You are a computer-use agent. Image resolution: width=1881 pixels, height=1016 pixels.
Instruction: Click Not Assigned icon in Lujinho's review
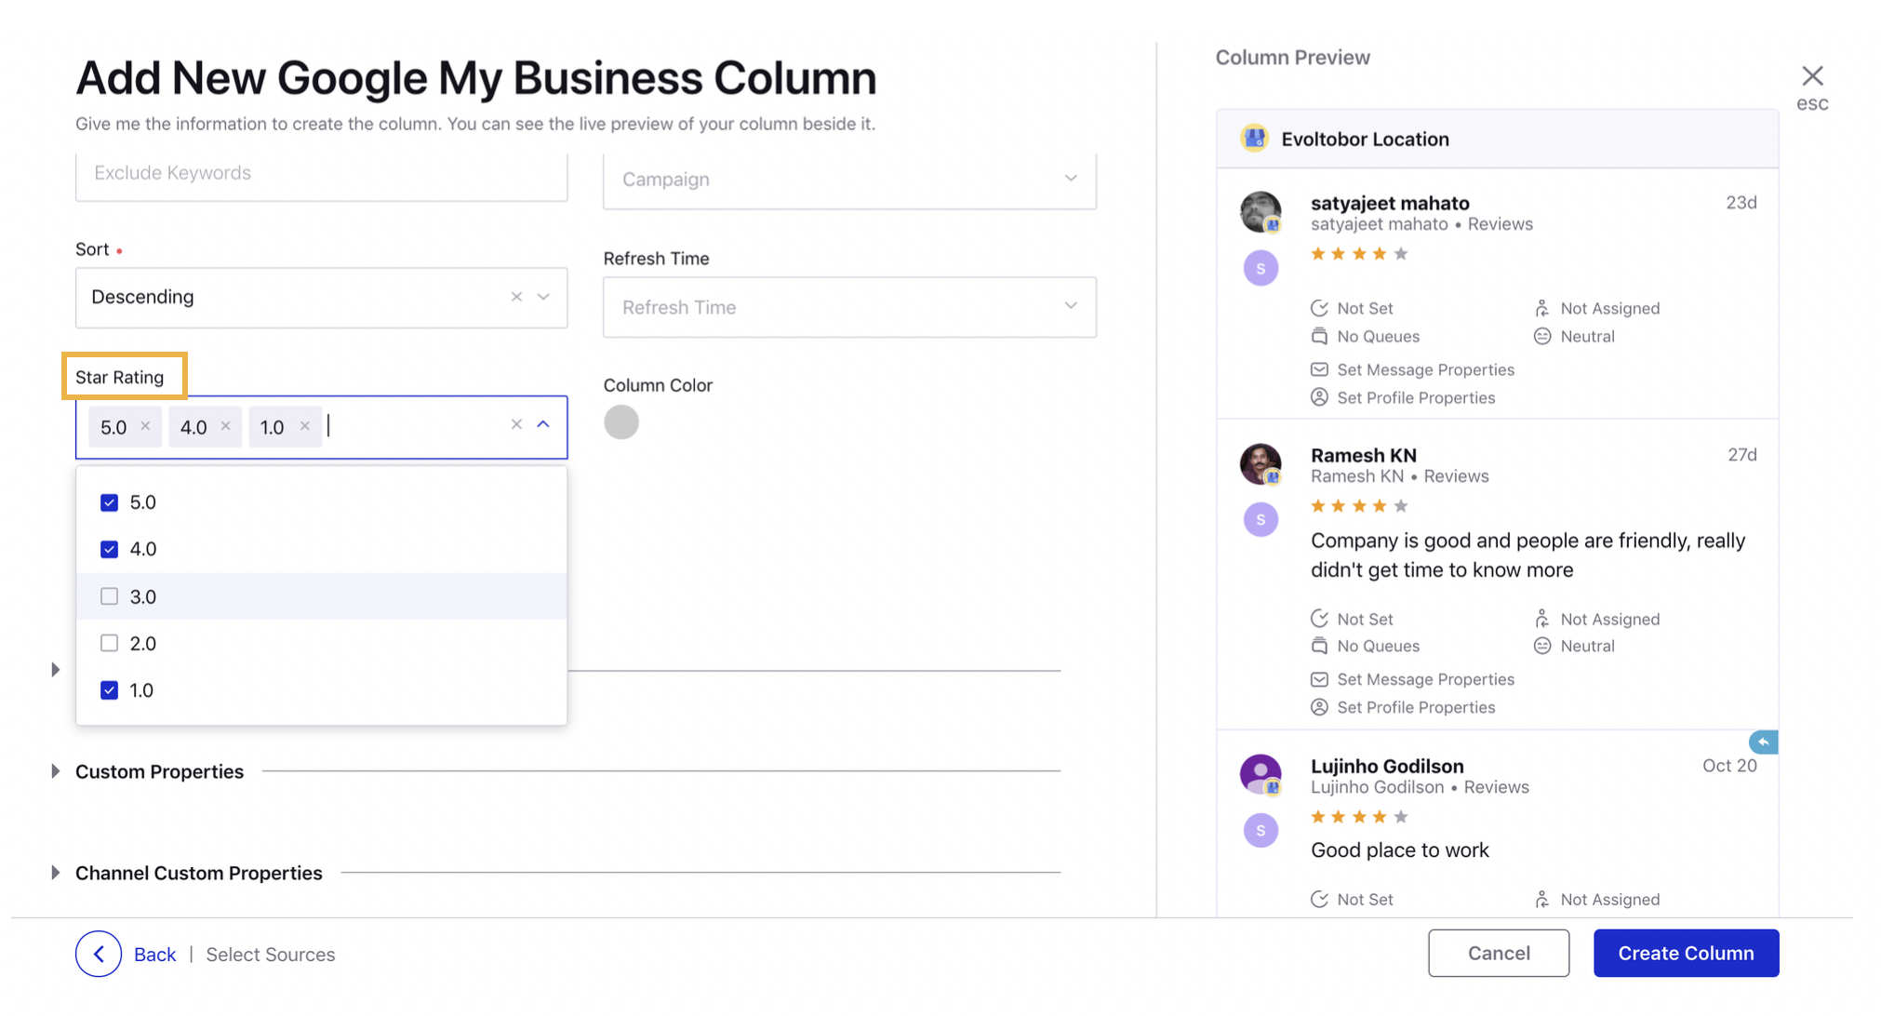point(1541,899)
